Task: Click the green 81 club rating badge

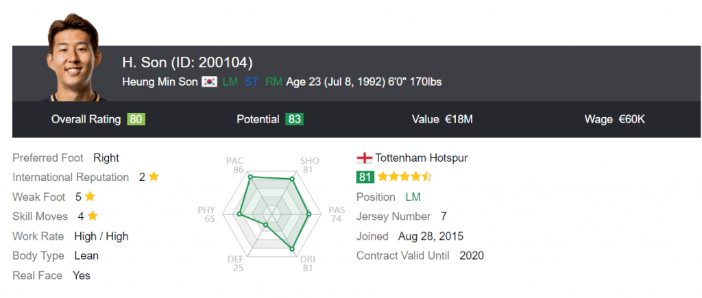Action: coord(365,177)
